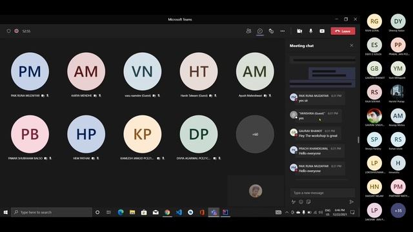The width and height of the screenshot is (413, 232).
Task: Show hidden system tray icons chevron
Action: coord(287,212)
